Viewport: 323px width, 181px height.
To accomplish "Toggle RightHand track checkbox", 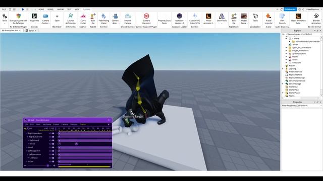I will click(x=53, y=140).
